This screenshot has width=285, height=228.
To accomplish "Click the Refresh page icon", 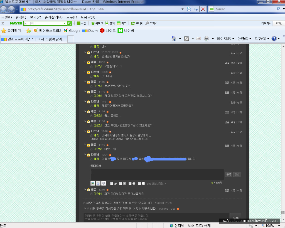I will 196,9.
